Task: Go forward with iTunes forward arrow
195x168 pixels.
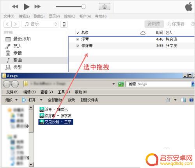Action: click(x=15, y=24)
